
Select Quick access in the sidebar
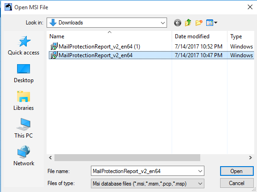click(x=24, y=46)
